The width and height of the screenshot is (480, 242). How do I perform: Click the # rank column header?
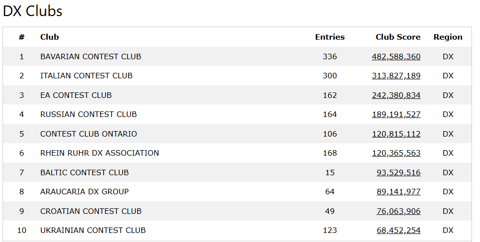tap(22, 37)
